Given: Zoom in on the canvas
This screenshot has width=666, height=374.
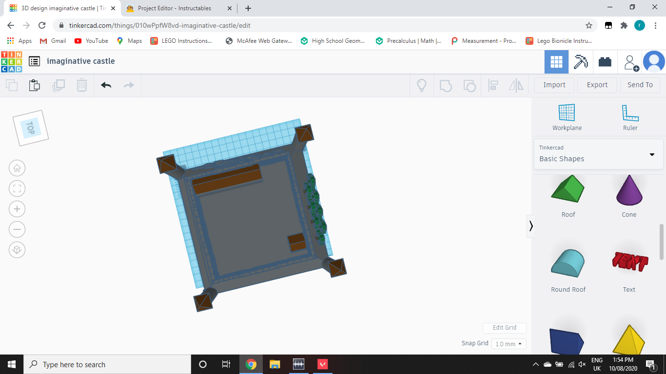Looking at the screenshot, I should (x=17, y=209).
